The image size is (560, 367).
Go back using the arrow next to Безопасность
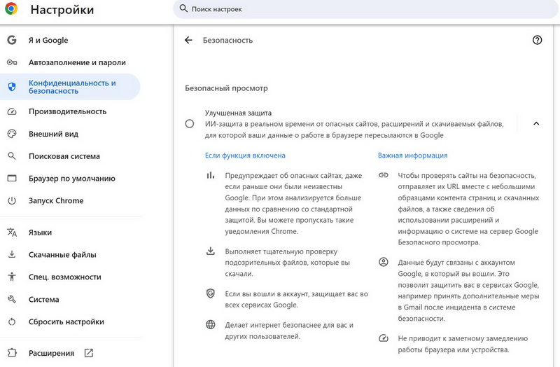[188, 41]
